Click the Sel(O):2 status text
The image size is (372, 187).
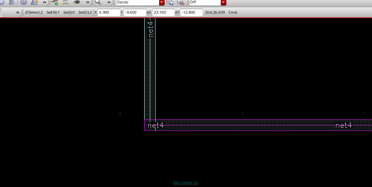(x=85, y=12)
